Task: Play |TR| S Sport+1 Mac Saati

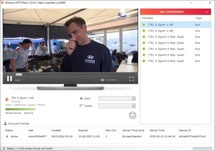Action: [176, 37]
